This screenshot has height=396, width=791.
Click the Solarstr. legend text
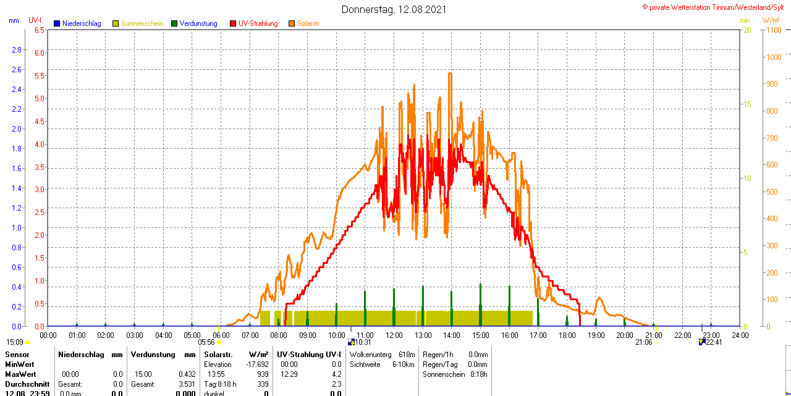[x=309, y=23]
